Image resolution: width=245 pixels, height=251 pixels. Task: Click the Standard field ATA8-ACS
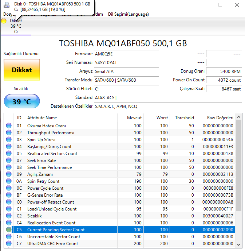click(x=168, y=98)
